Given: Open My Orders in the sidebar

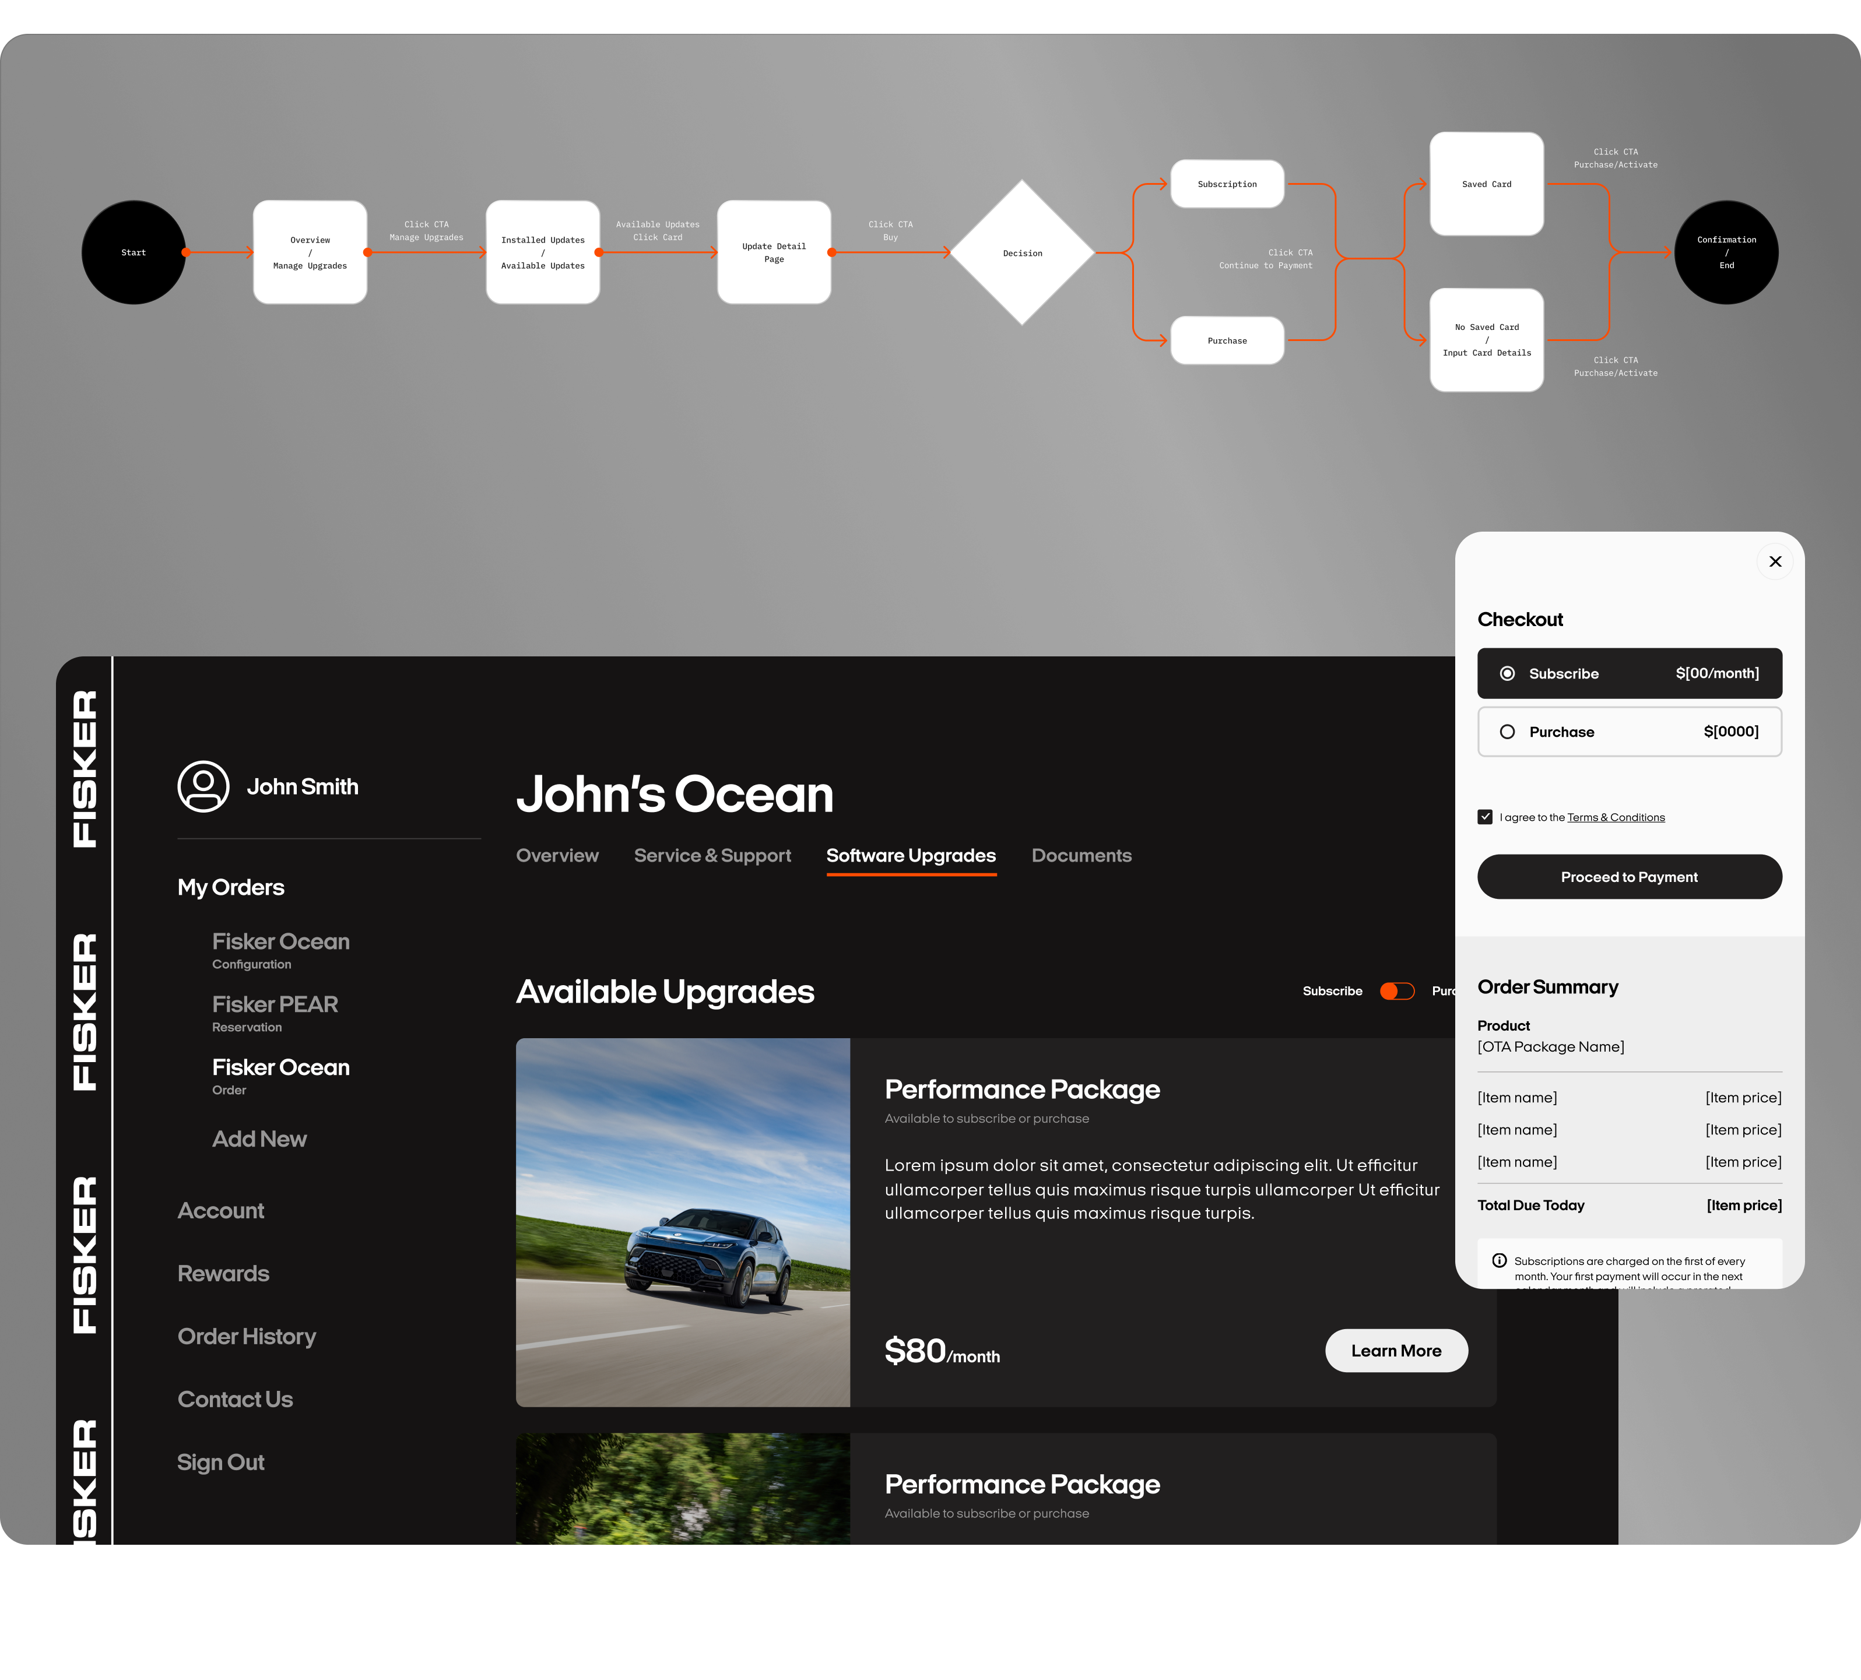Looking at the screenshot, I should pyautogui.click(x=231, y=887).
